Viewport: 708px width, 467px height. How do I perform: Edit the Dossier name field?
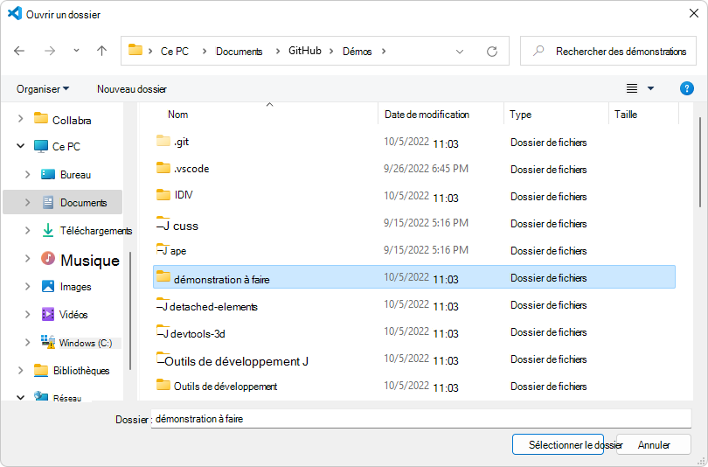pyautogui.click(x=420, y=419)
